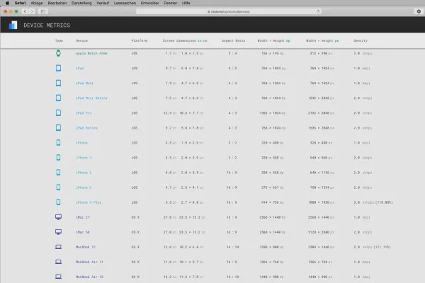Open the Darstellung menu
The image size is (425, 283).
click(x=81, y=3)
